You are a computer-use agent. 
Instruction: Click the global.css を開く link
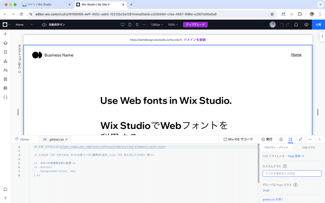273,199
